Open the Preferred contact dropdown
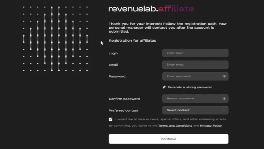Image resolution: width=264 pixels, height=149 pixels. coord(195,110)
